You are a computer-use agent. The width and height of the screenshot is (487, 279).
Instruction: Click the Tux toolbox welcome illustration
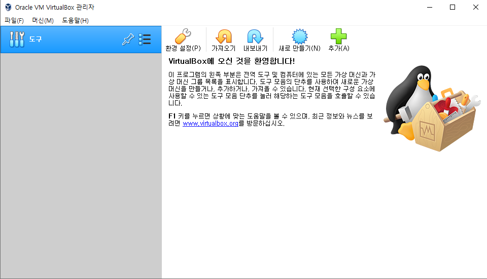click(432, 108)
